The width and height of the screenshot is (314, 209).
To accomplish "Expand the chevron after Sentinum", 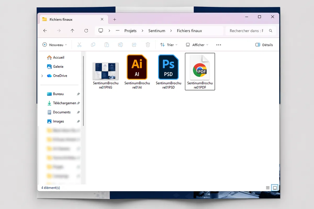I will pos(171,31).
